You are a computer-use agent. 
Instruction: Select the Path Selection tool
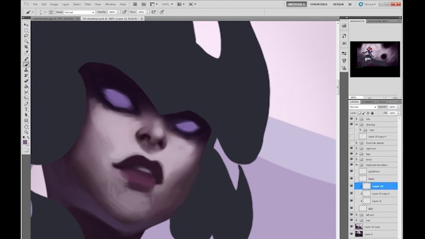27,115
